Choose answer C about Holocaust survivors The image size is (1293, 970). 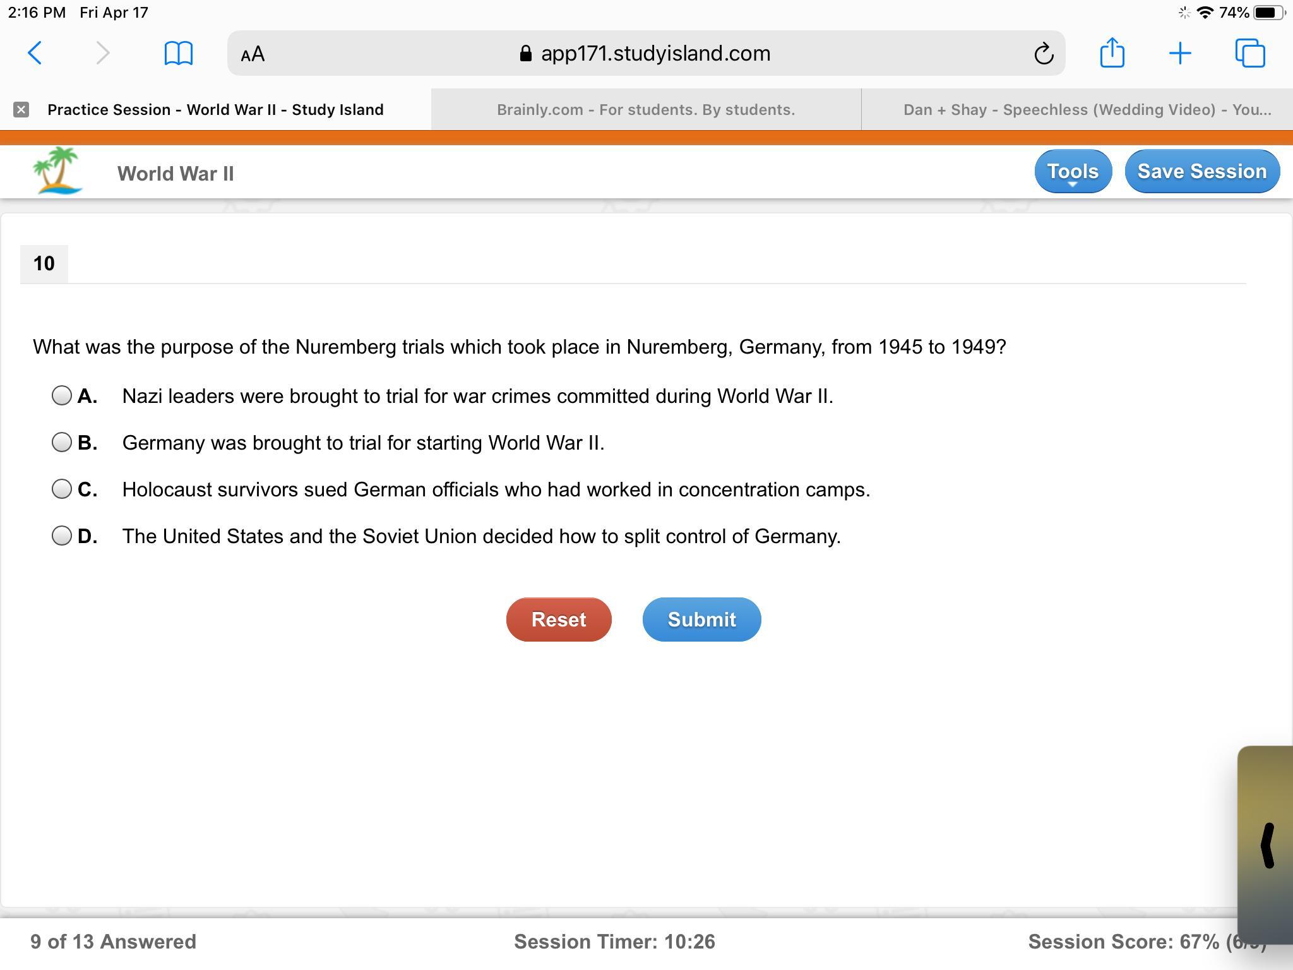coord(62,489)
